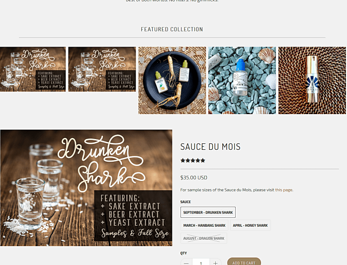Click the Featured Collection heading

(x=172, y=29)
